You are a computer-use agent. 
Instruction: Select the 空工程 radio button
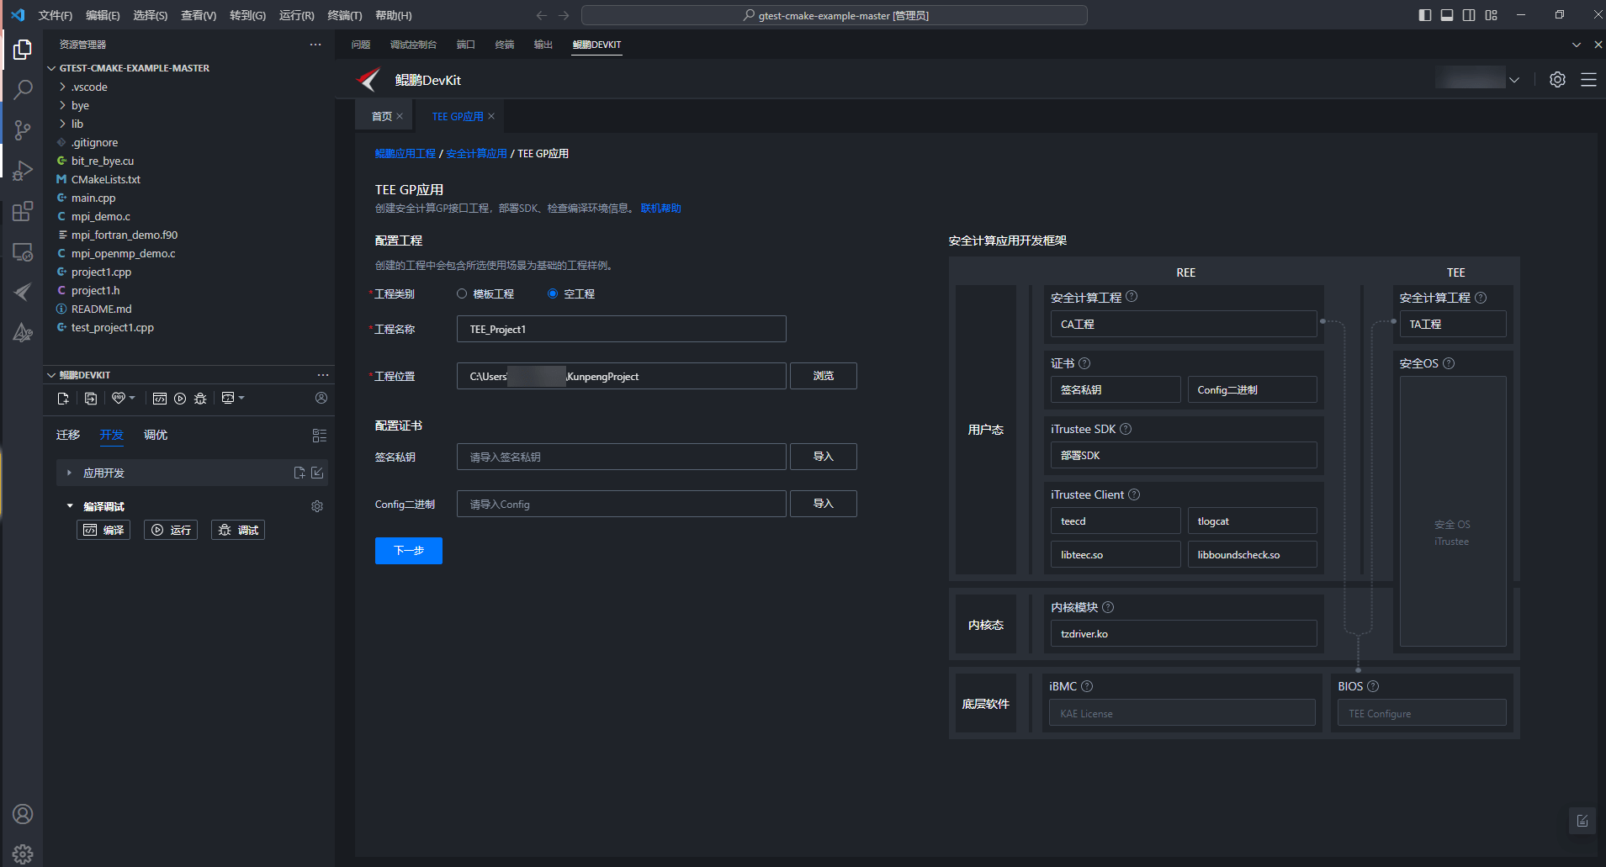click(x=553, y=293)
